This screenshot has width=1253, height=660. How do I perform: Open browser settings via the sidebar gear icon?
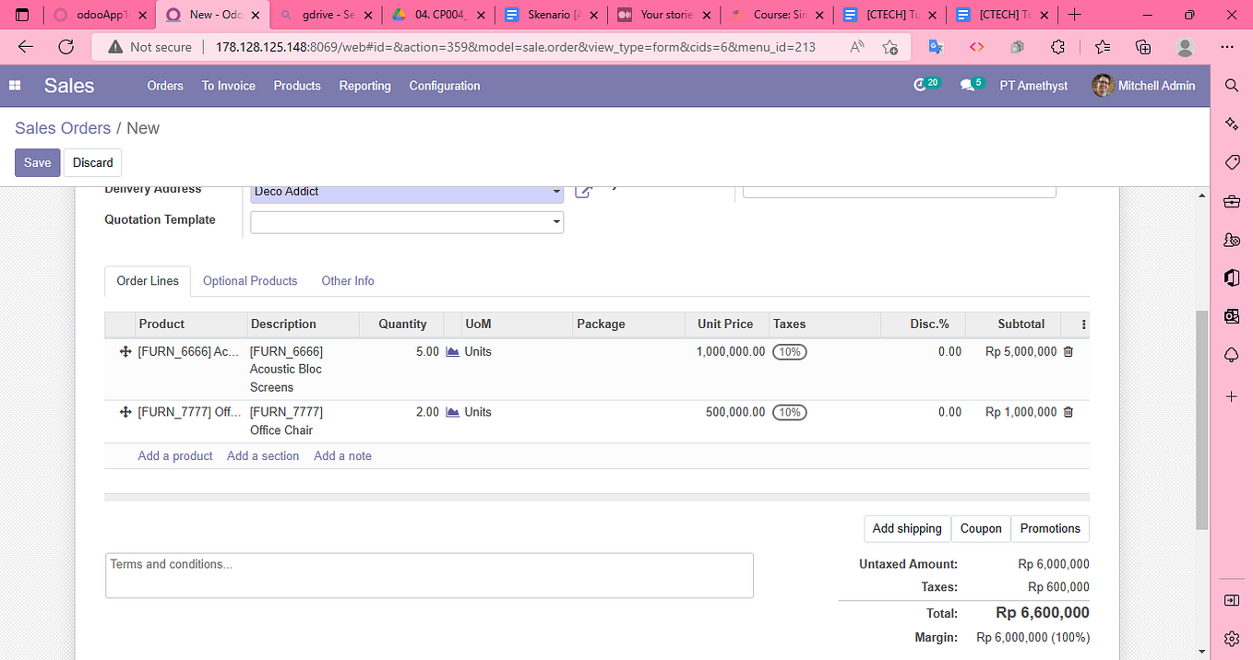click(x=1231, y=638)
